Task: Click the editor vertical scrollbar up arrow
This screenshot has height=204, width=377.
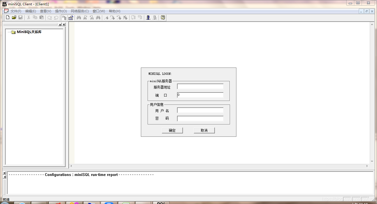Action: tap(372, 24)
